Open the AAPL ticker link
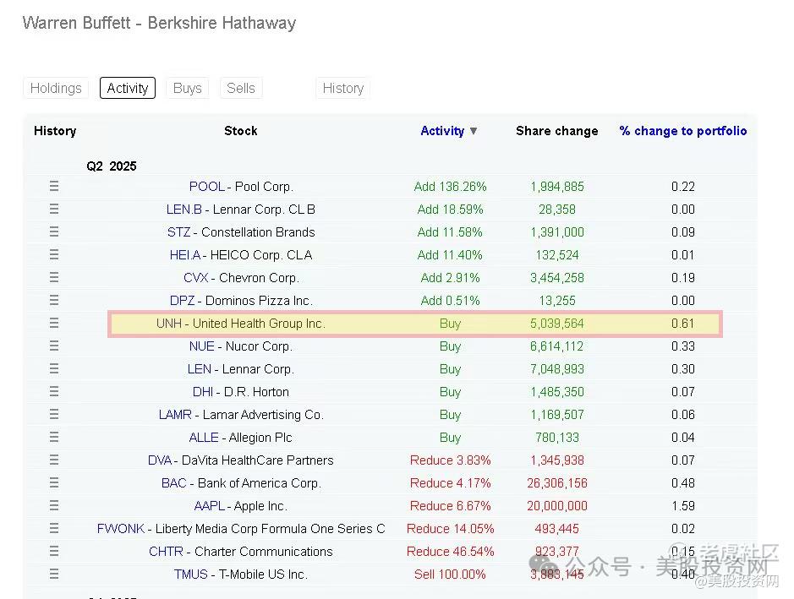Screen dimensions: 794x599 click(210, 506)
